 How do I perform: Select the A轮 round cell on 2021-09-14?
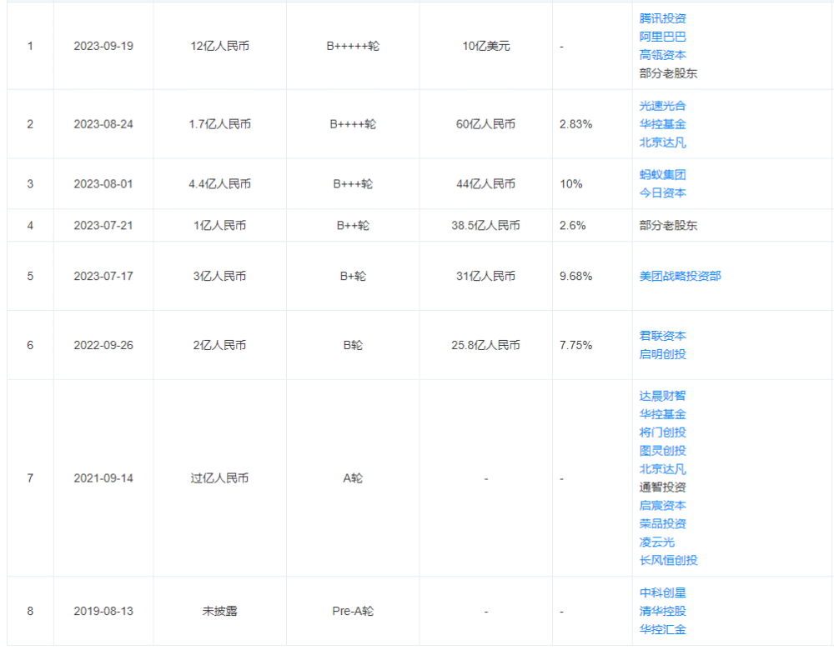353,478
